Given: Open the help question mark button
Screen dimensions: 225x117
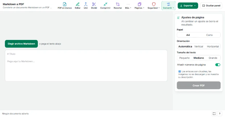Looking at the screenshot, I should click(x=220, y=114).
